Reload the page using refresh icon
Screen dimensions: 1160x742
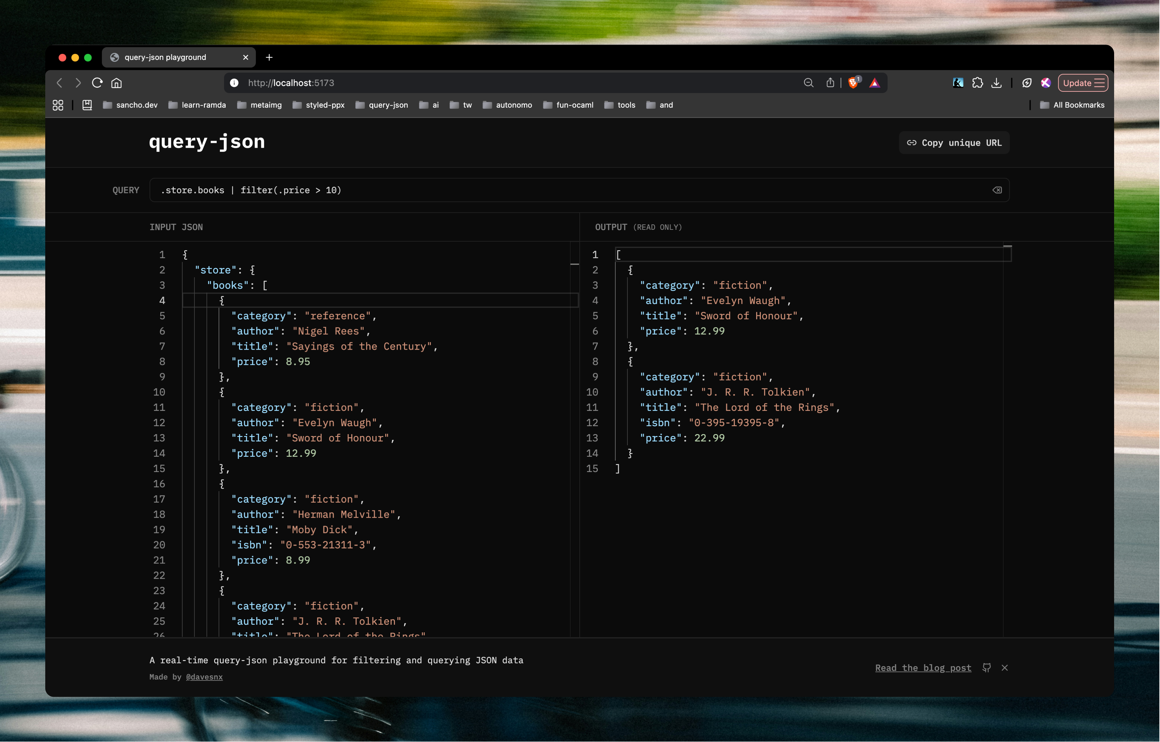point(97,83)
